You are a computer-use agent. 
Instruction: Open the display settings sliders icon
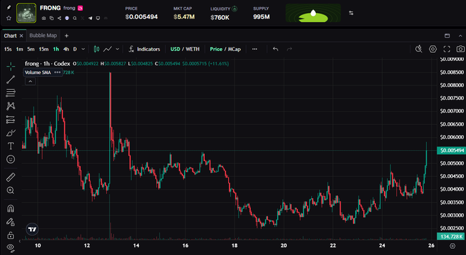click(351, 13)
